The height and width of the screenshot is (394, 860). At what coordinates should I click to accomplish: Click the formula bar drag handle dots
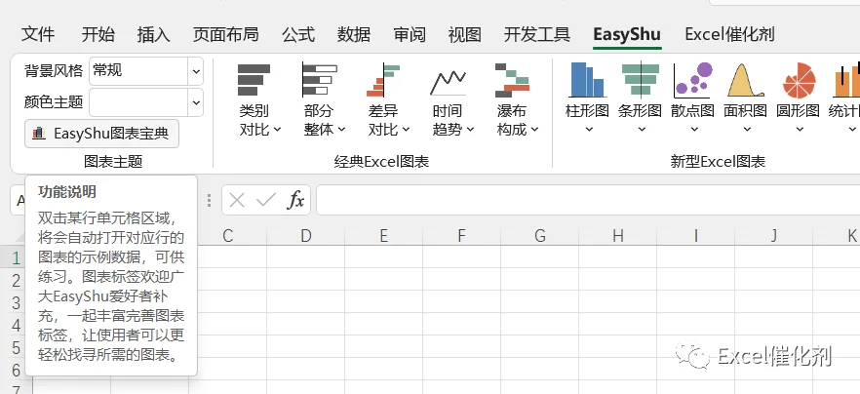[209, 200]
